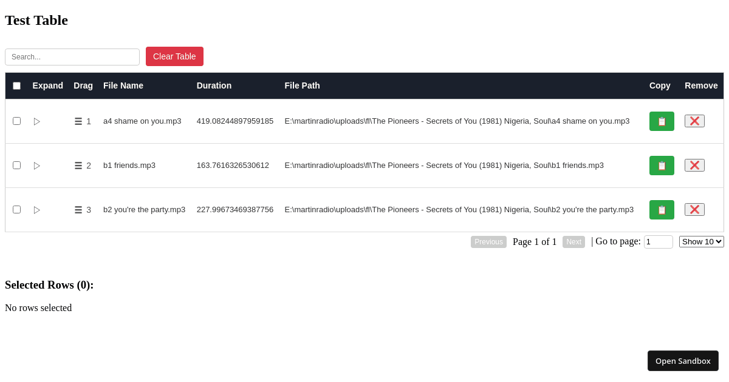
Task: Click the Drag column header
Action: pyautogui.click(x=83, y=85)
